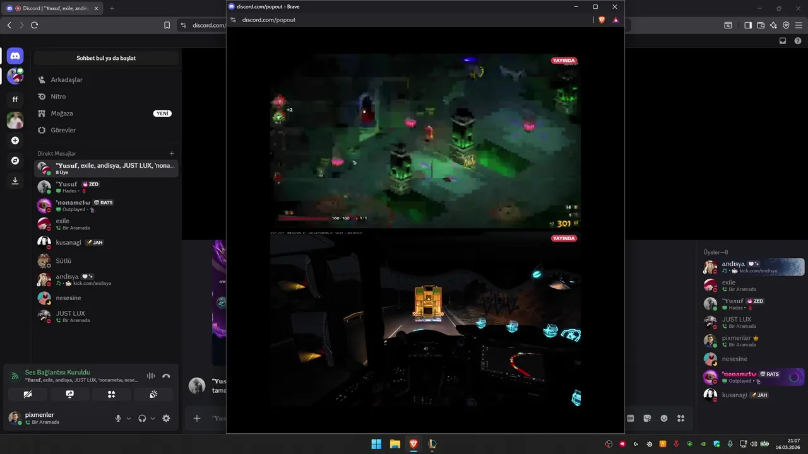The width and height of the screenshot is (808, 454).
Task: Click 'Sohbet bul ya da başlat' search box
Action: (106, 58)
